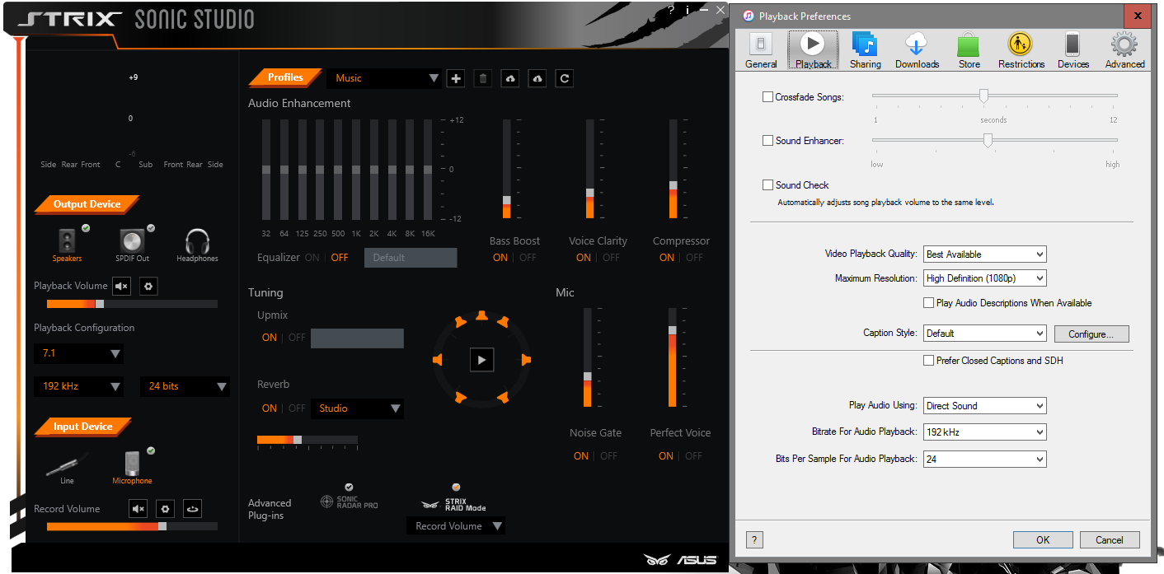1164x574 pixels.
Task: Turn Noise Gate OFF
Action: (x=608, y=456)
